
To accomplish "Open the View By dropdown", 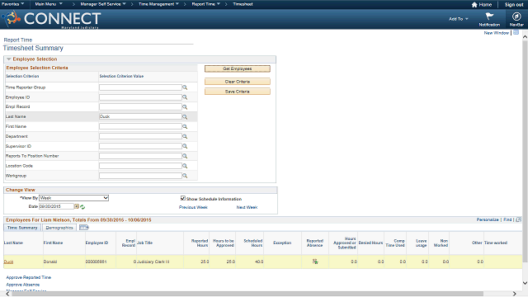I will 73,198.
